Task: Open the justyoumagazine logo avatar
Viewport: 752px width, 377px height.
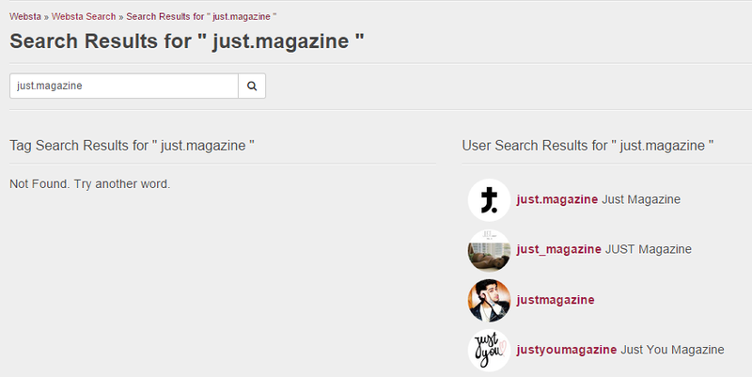Action: pyautogui.click(x=488, y=350)
